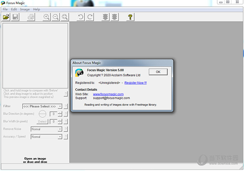Click the empty preview image pane
244x171 pixels.
35,56
